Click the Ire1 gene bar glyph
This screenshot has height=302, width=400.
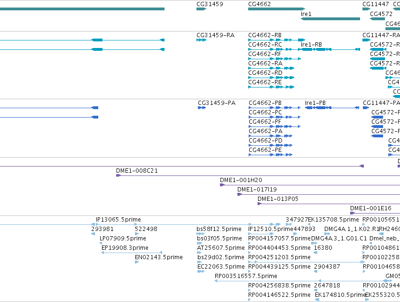coord(330,19)
